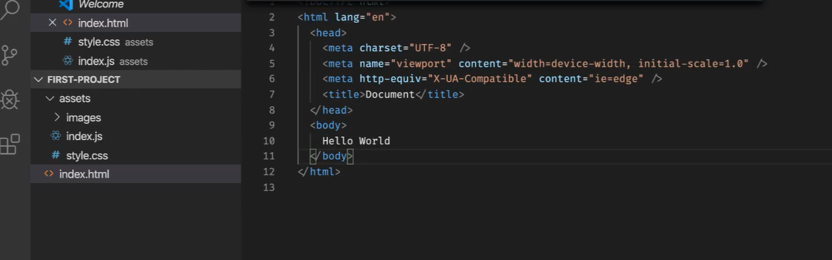Click closing head tag on line 8
832x260 pixels.
[332, 110]
